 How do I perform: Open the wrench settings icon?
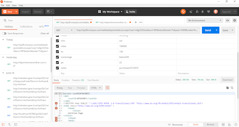(x=197, y=12)
